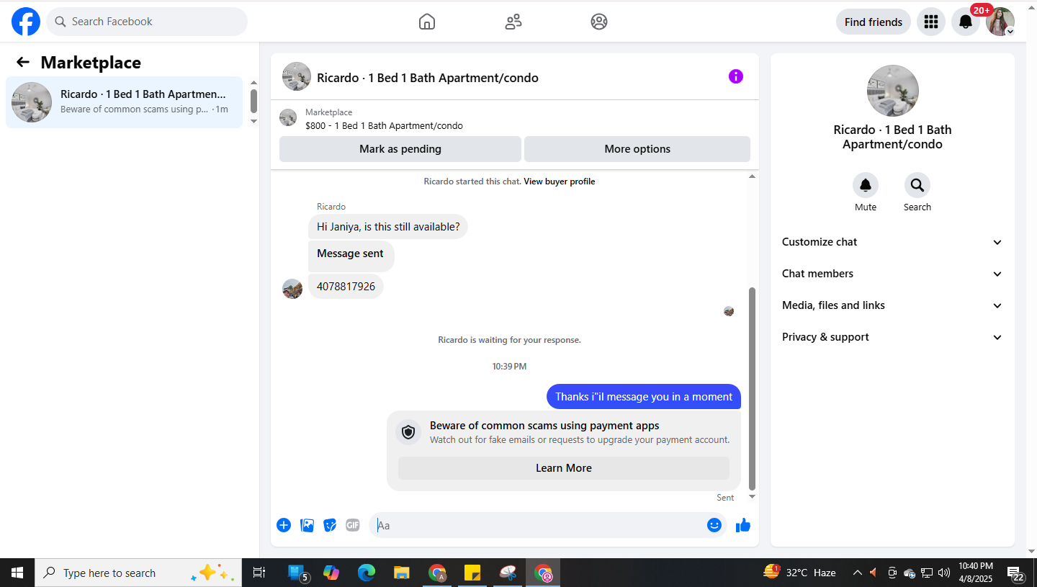
Task: Click More options button
Action: tap(637, 149)
